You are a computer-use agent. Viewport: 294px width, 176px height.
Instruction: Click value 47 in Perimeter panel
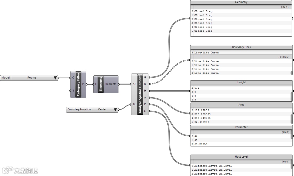196,140
